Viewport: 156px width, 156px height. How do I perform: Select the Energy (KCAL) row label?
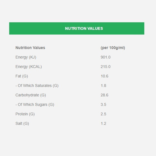[x=28, y=67]
